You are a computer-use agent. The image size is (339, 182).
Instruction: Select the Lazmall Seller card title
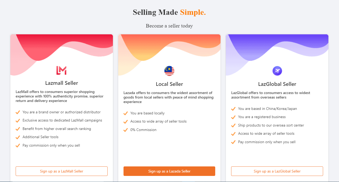click(61, 83)
